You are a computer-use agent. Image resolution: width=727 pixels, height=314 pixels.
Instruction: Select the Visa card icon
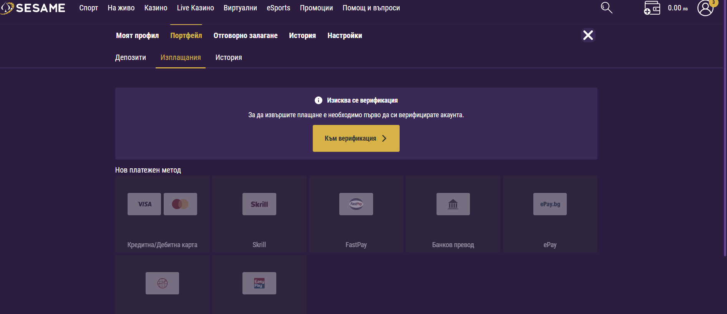(x=144, y=204)
